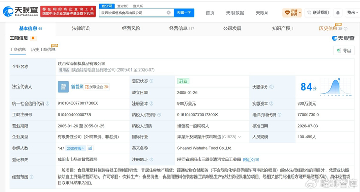Switch to 知识产权 tab

282,28
